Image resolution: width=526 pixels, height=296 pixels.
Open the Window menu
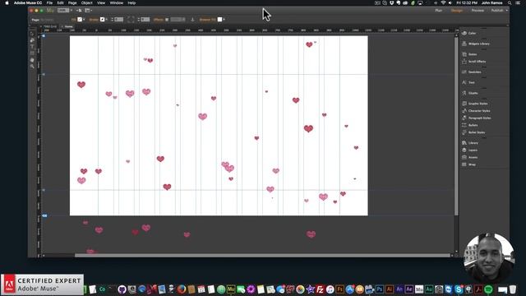point(117,2)
